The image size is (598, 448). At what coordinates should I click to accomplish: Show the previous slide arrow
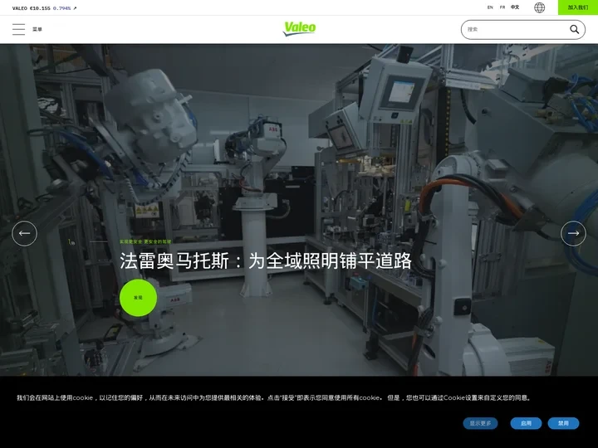tap(24, 233)
